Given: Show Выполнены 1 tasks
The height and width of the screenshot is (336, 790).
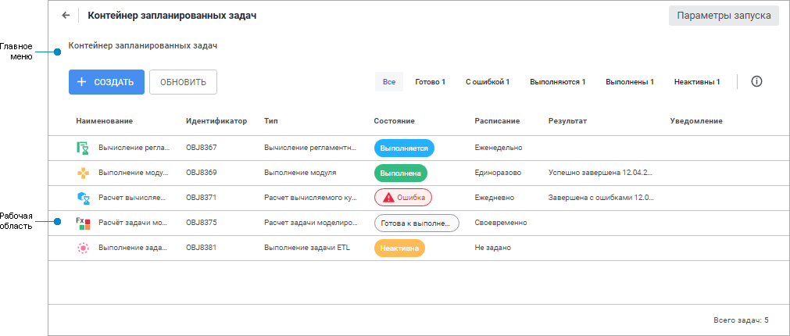Looking at the screenshot, I should (629, 82).
